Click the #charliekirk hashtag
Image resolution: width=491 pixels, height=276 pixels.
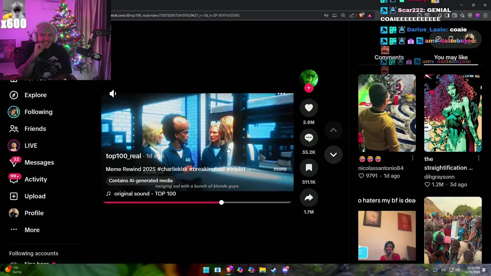[172, 169]
